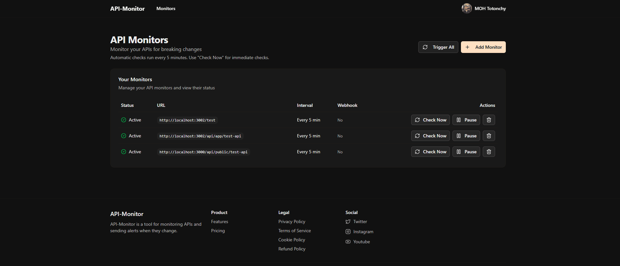Check Now for localhost:3002/api/app/test-api
This screenshot has height=266, width=620.
430,136
